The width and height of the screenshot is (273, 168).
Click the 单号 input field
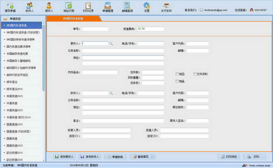pos(95,29)
